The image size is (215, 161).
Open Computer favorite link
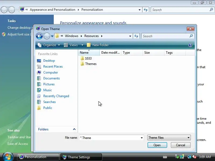[51, 72]
